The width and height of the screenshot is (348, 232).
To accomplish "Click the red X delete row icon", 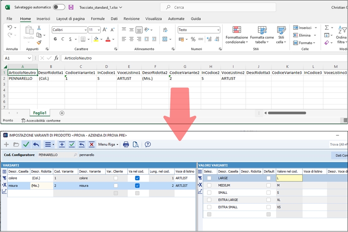I will (x=91, y=144).
